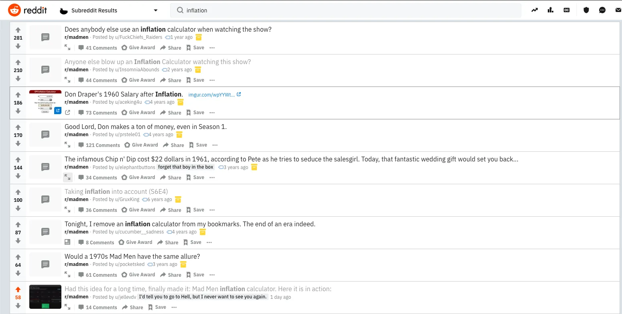Open the mail messages icon

(x=618, y=10)
